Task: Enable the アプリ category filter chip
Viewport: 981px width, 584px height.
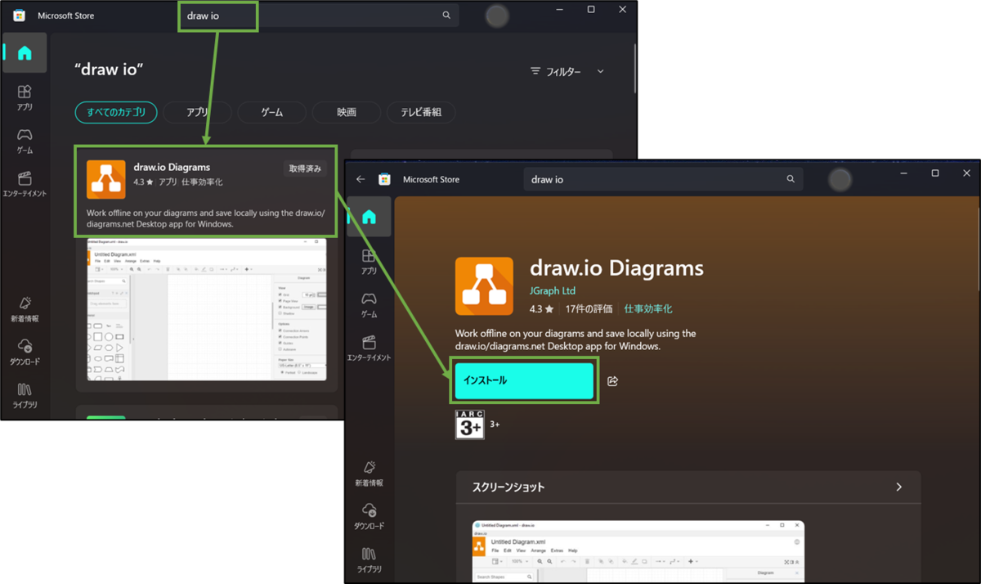Action: click(x=197, y=112)
